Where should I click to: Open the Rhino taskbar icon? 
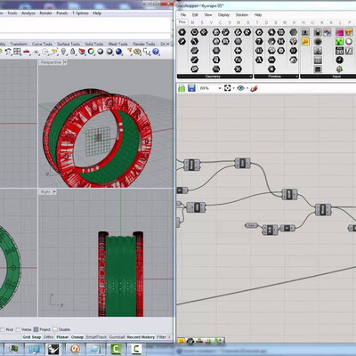coord(53,349)
